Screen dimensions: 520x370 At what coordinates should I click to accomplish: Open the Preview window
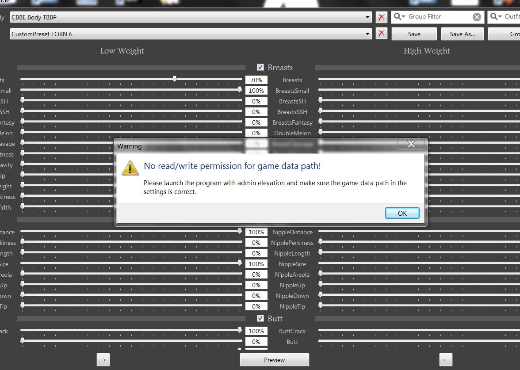pyautogui.click(x=274, y=360)
